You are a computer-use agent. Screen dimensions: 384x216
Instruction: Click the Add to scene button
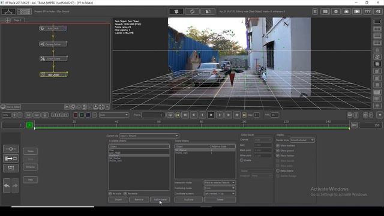point(160,200)
